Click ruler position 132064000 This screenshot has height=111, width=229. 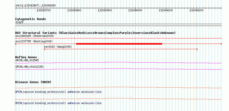point(135,10)
